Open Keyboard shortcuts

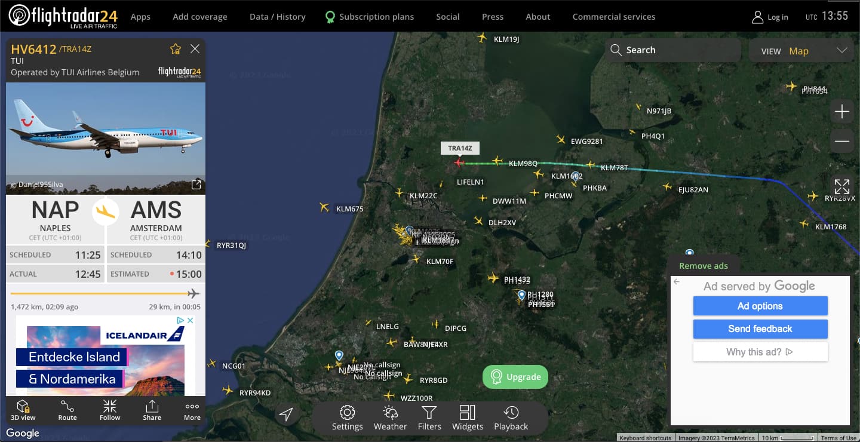tap(645, 438)
